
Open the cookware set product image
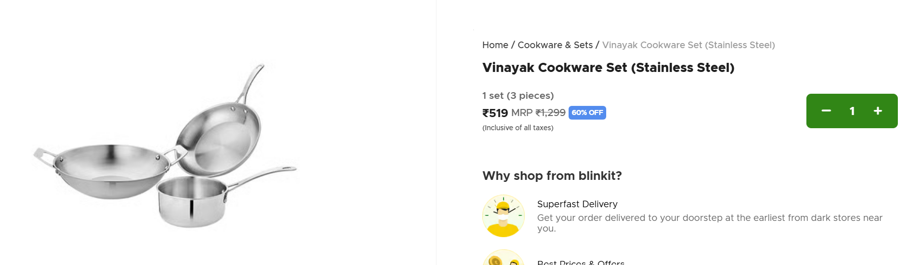[165, 147]
